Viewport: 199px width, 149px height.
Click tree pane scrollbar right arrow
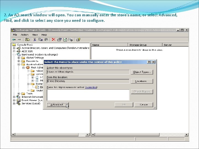point(87,134)
